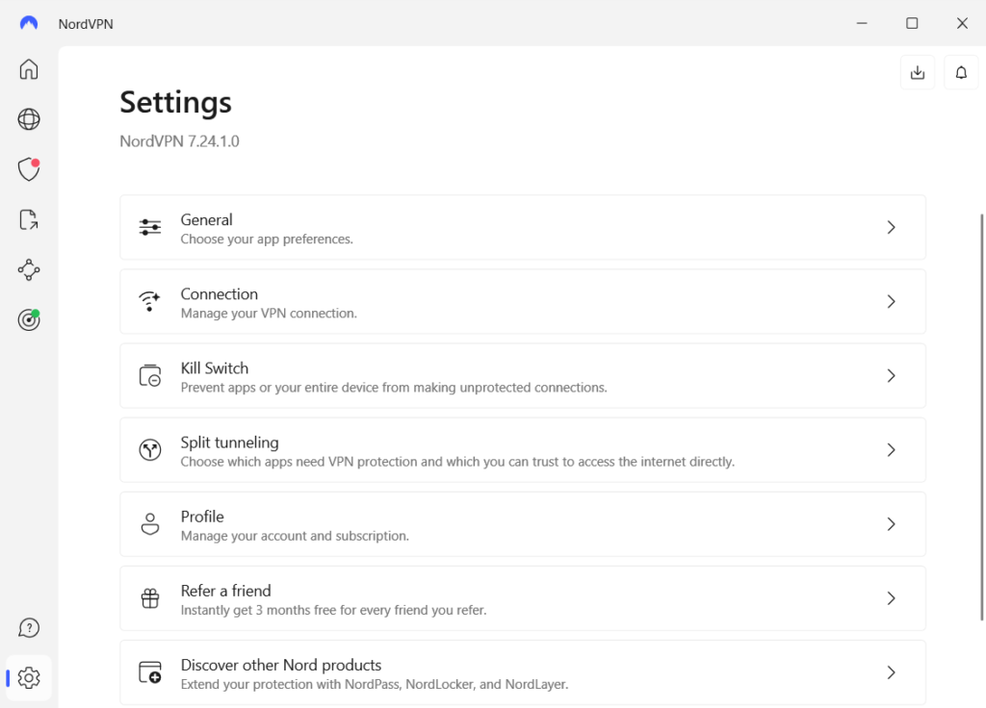
Task: Click 'Manage your VPN connection.' text
Action: tap(269, 314)
